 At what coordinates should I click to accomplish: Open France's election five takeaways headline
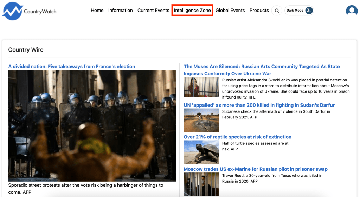click(72, 66)
